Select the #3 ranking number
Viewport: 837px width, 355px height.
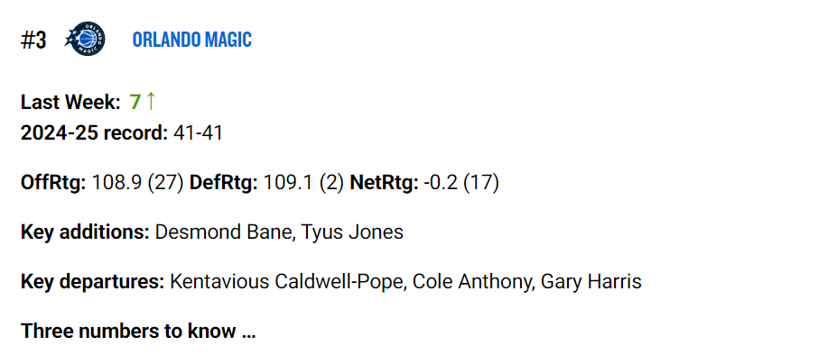click(x=33, y=40)
